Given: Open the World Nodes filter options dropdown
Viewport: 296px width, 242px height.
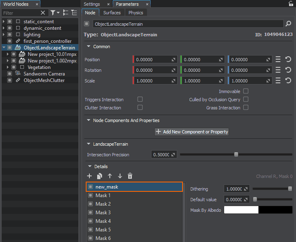Looking at the screenshot, I should click(x=55, y=13).
